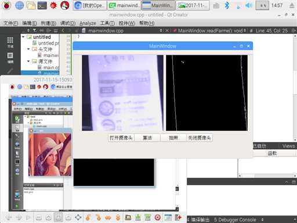Click the editor vertical scrollbar on the right
Screen dimensions: 297x223
[x=295, y=88]
